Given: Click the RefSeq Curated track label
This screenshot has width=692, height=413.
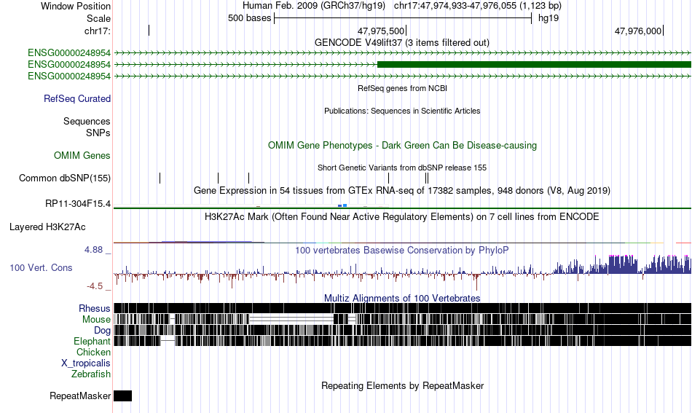Looking at the screenshot, I should [x=76, y=99].
